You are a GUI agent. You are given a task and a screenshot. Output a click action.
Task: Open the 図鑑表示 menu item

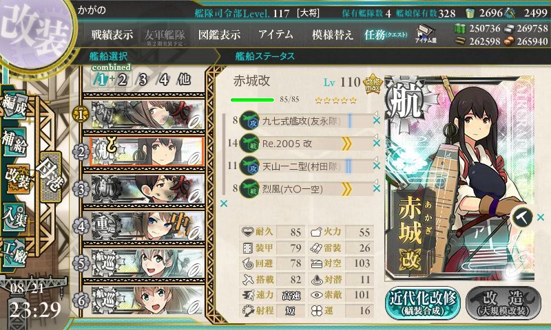[x=219, y=34]
